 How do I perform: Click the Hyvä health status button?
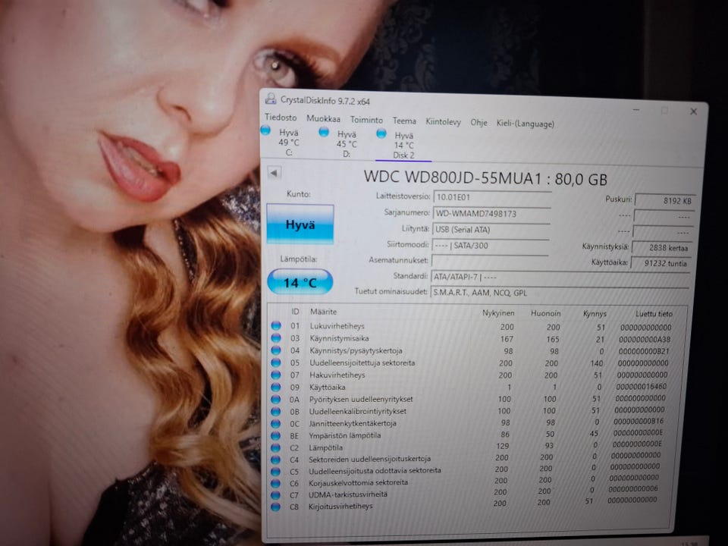(x=300, y=224)
